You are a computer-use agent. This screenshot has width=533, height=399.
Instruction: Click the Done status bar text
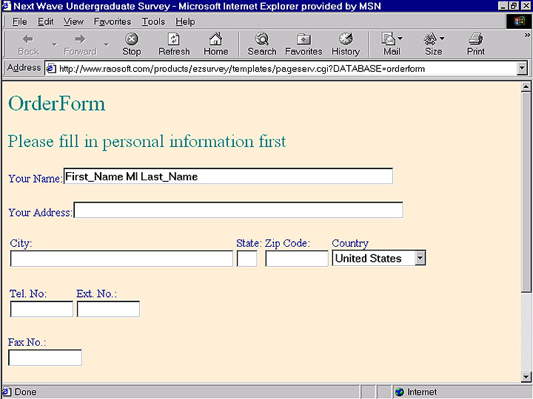[25, 392]
